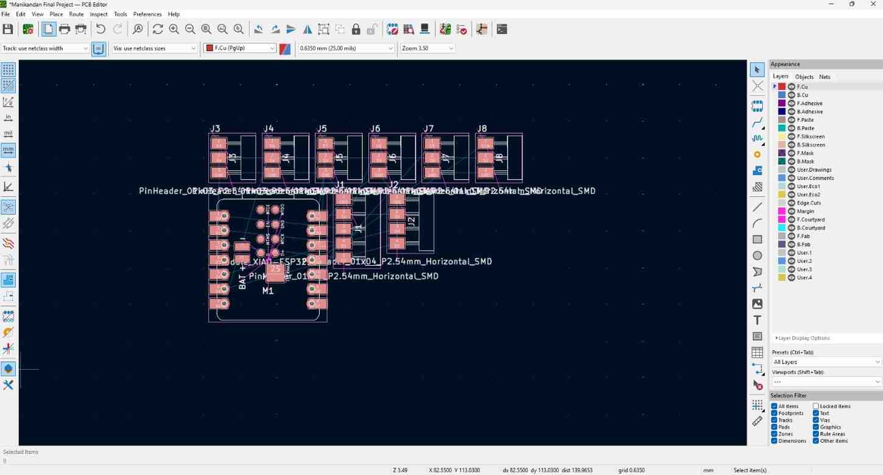
Task: Uncheck Footprints in the Selection Filter
Action: coord(774,413)
